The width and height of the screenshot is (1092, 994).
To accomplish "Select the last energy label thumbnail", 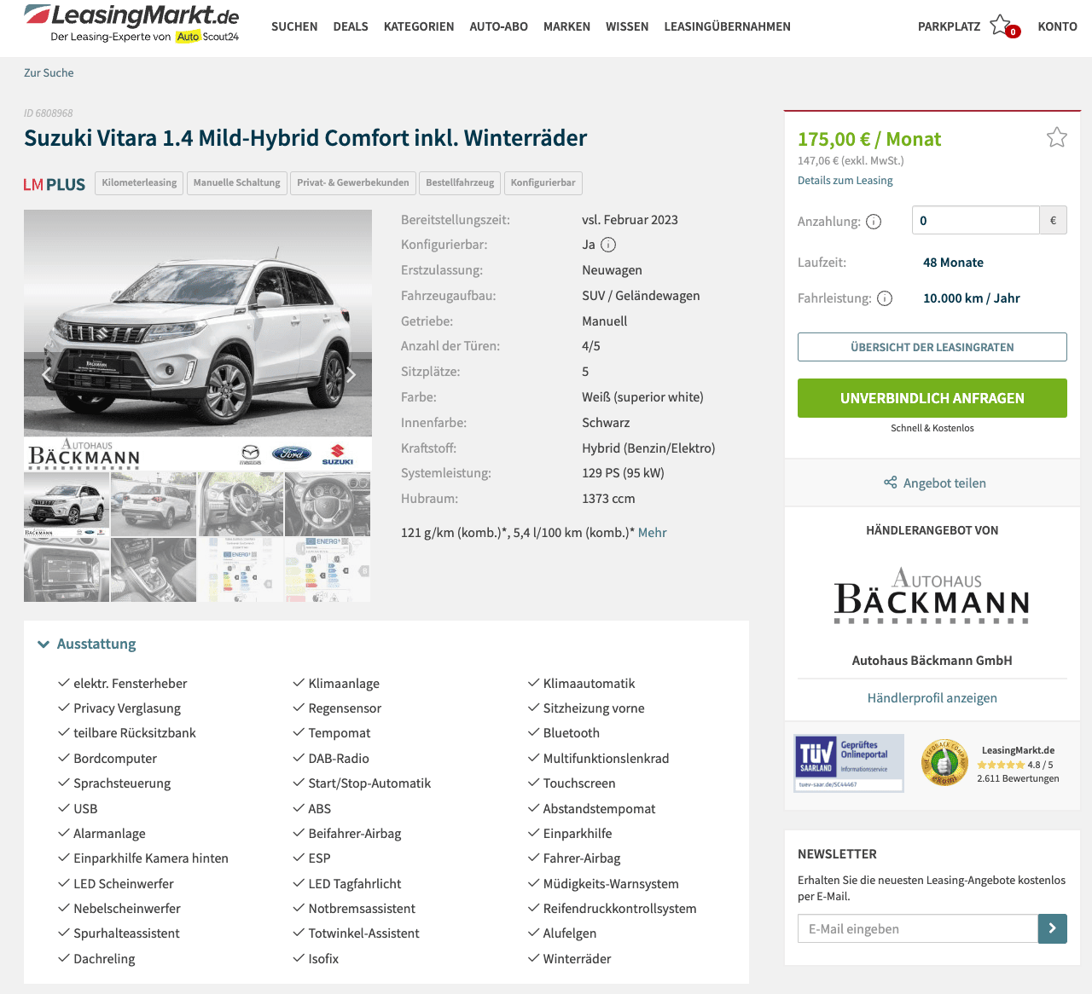I will point(328,569).
